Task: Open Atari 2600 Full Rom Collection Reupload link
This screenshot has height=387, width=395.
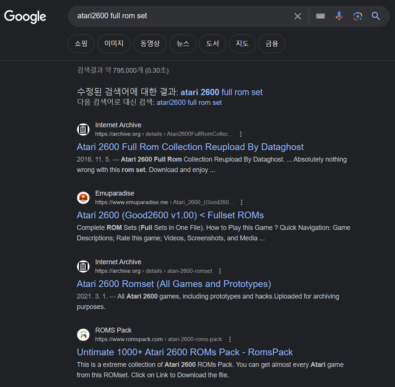Action: tap(190, 147)
